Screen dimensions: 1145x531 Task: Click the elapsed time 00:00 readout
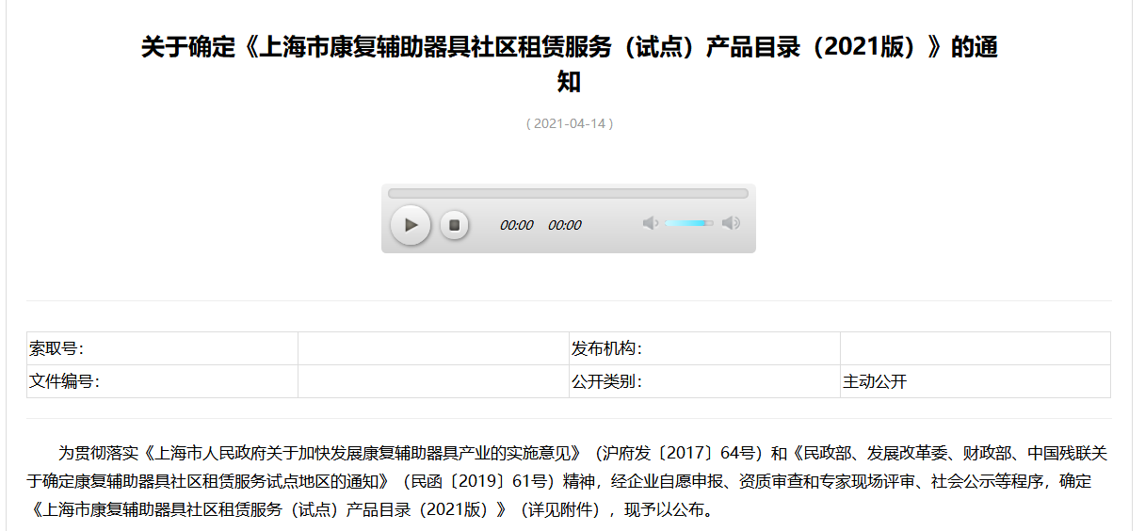516,225
